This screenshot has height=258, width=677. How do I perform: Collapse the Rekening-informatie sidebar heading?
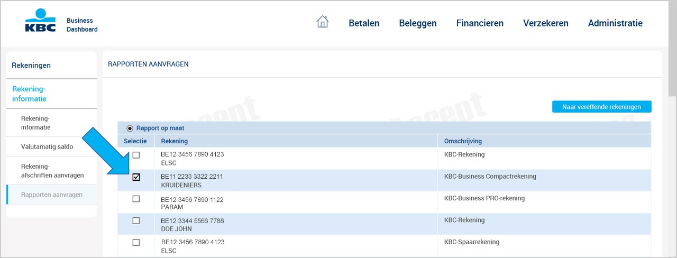coord(51,94)
